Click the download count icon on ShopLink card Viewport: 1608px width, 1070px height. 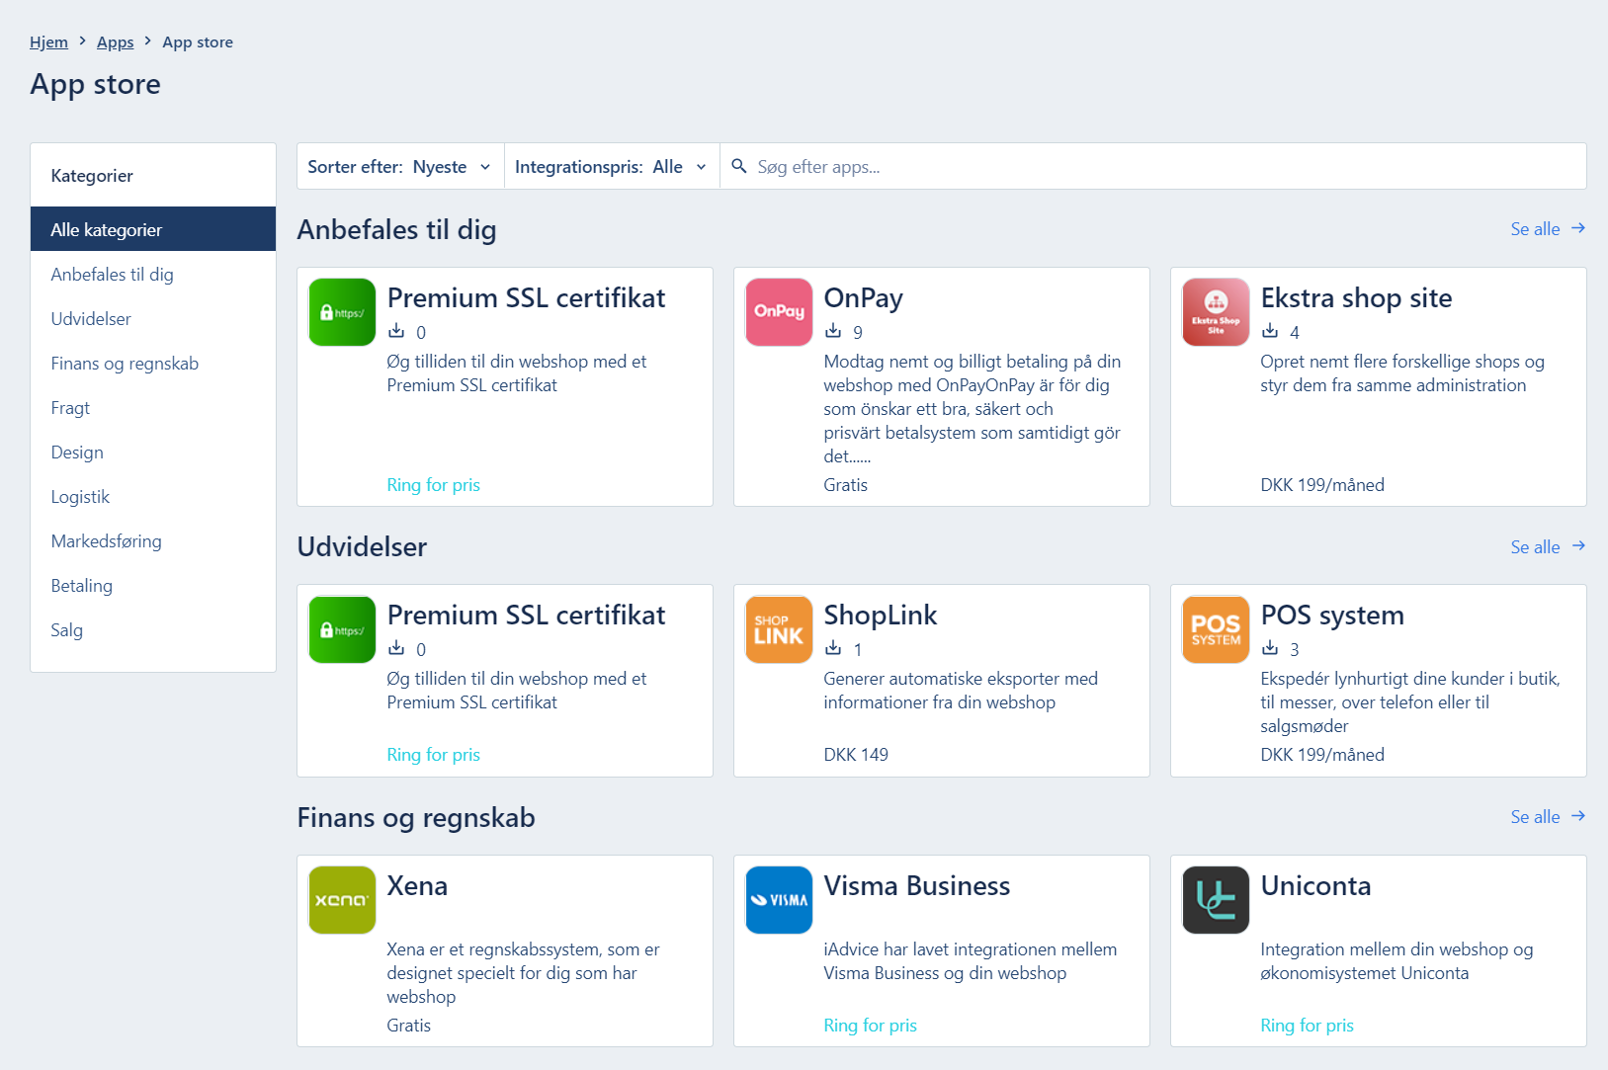coord(833,648)
